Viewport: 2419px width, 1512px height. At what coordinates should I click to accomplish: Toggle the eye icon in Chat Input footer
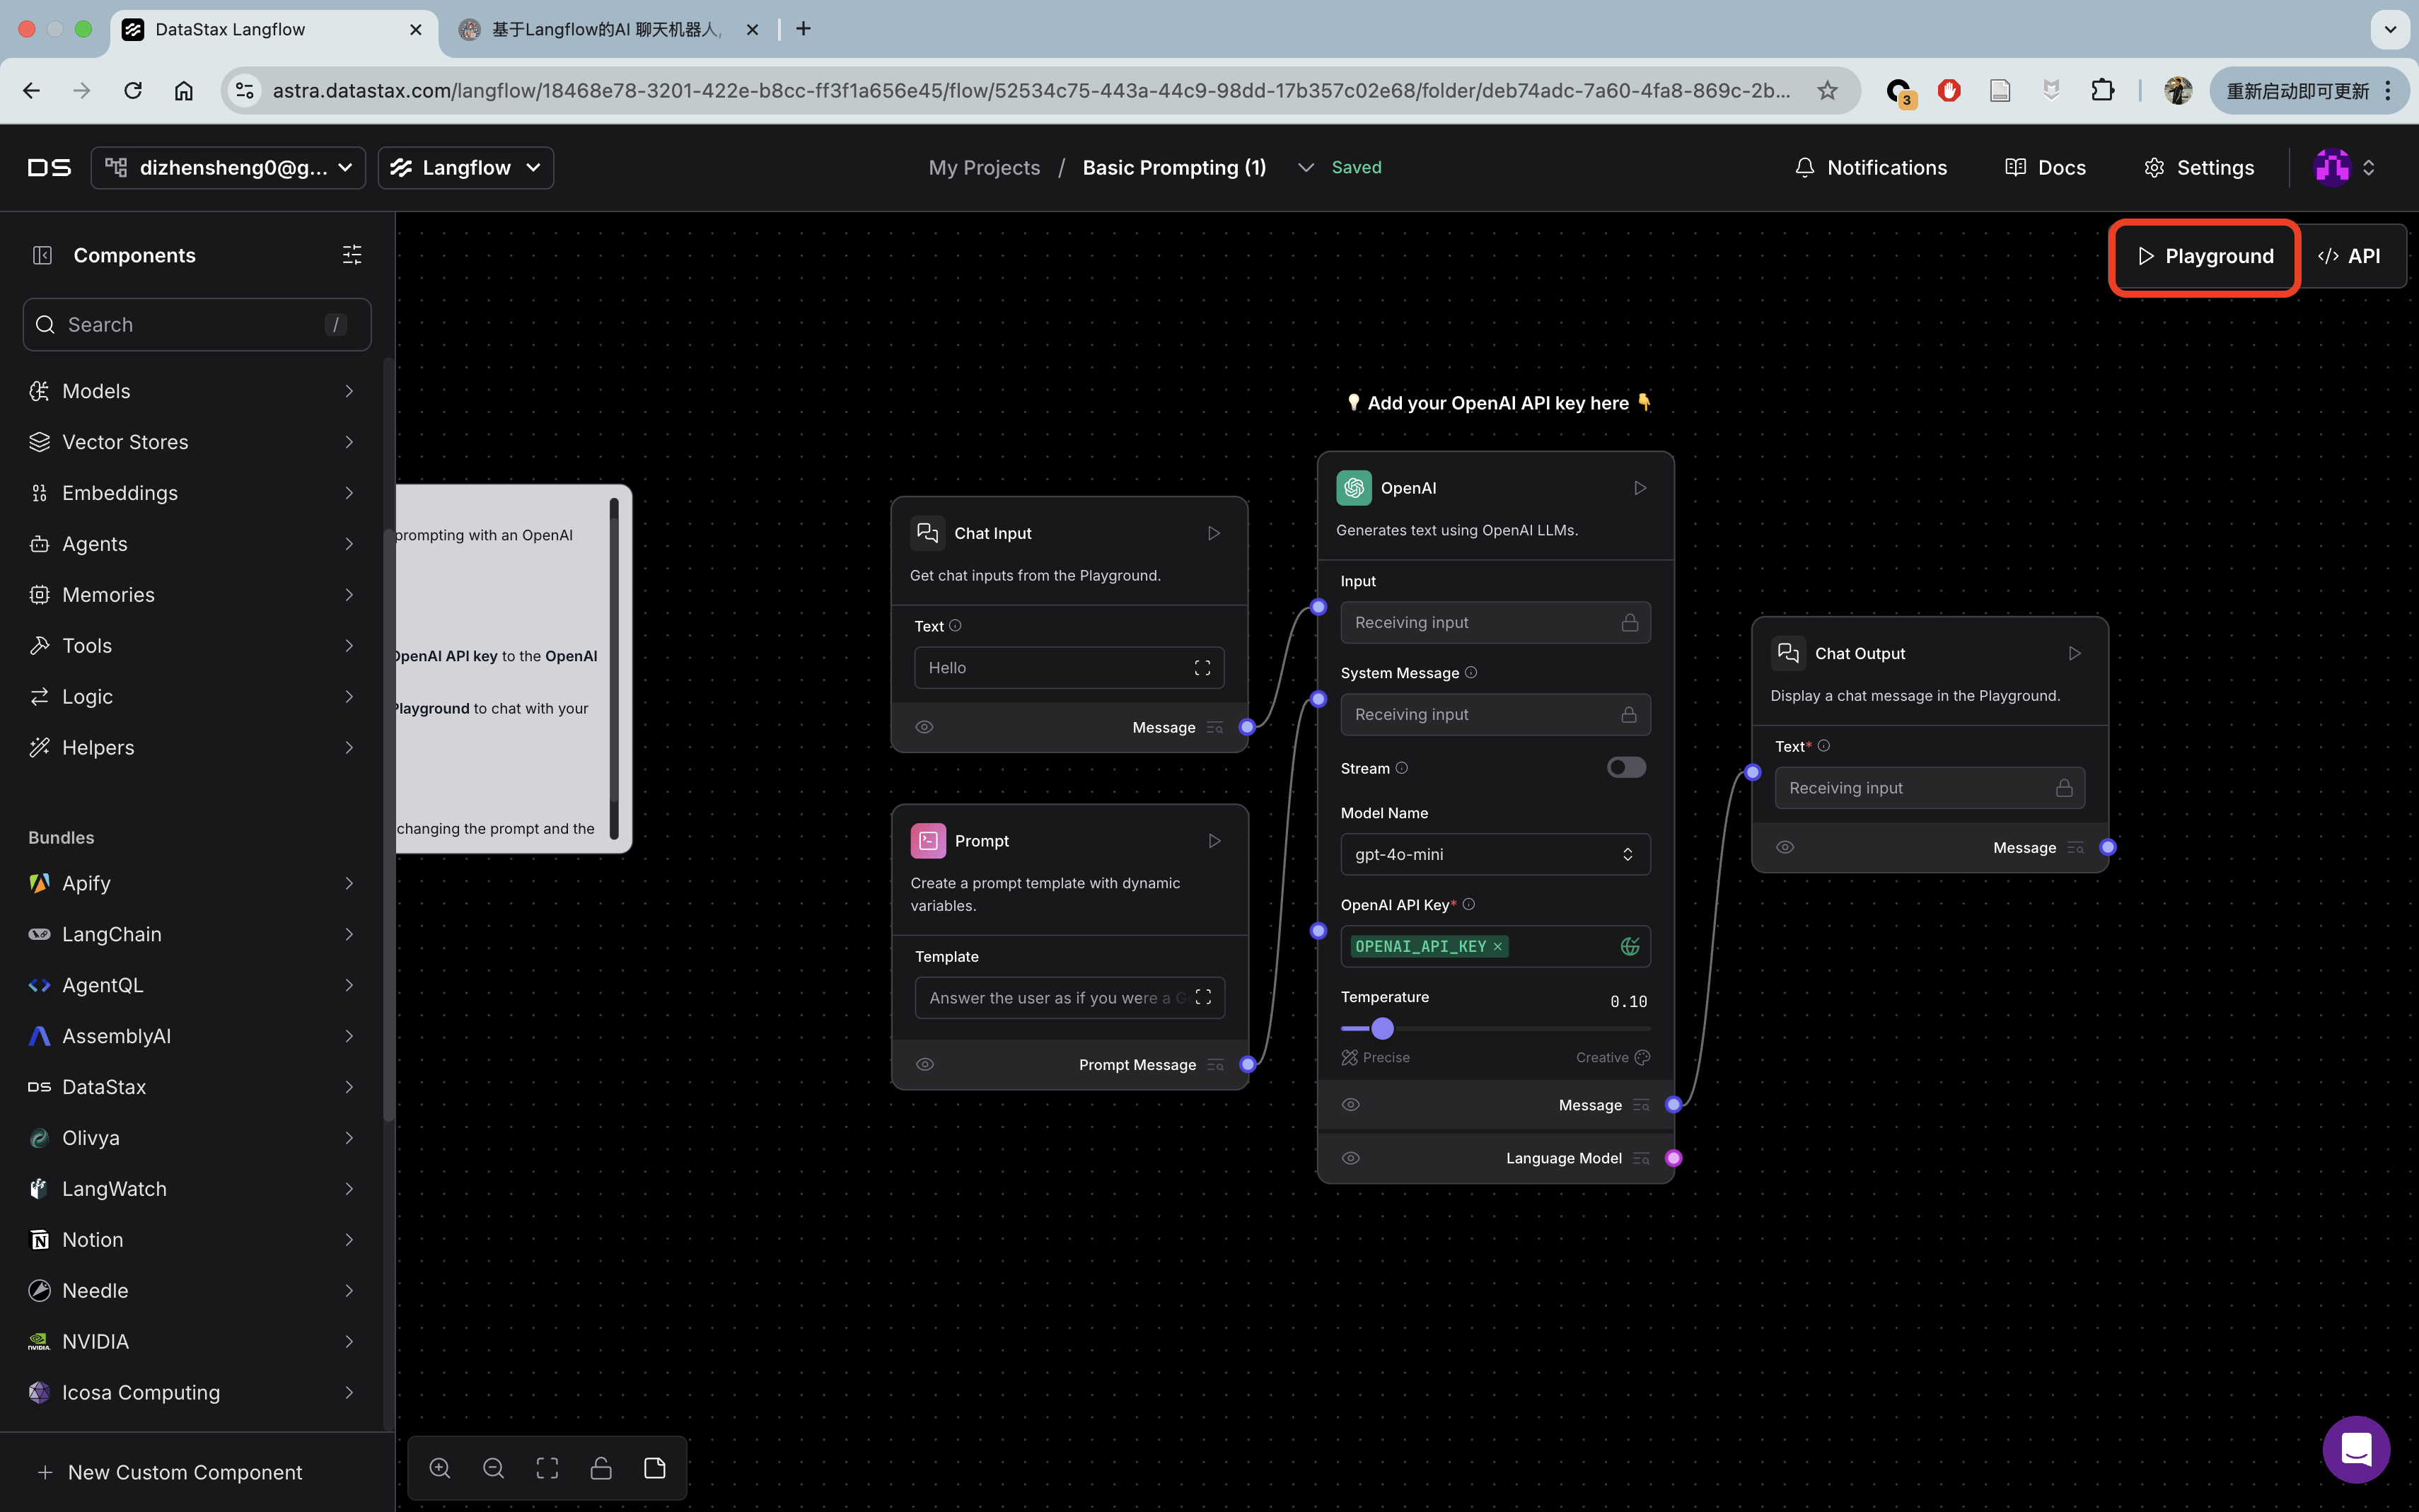pyautogui.click(x=924, y=727)
